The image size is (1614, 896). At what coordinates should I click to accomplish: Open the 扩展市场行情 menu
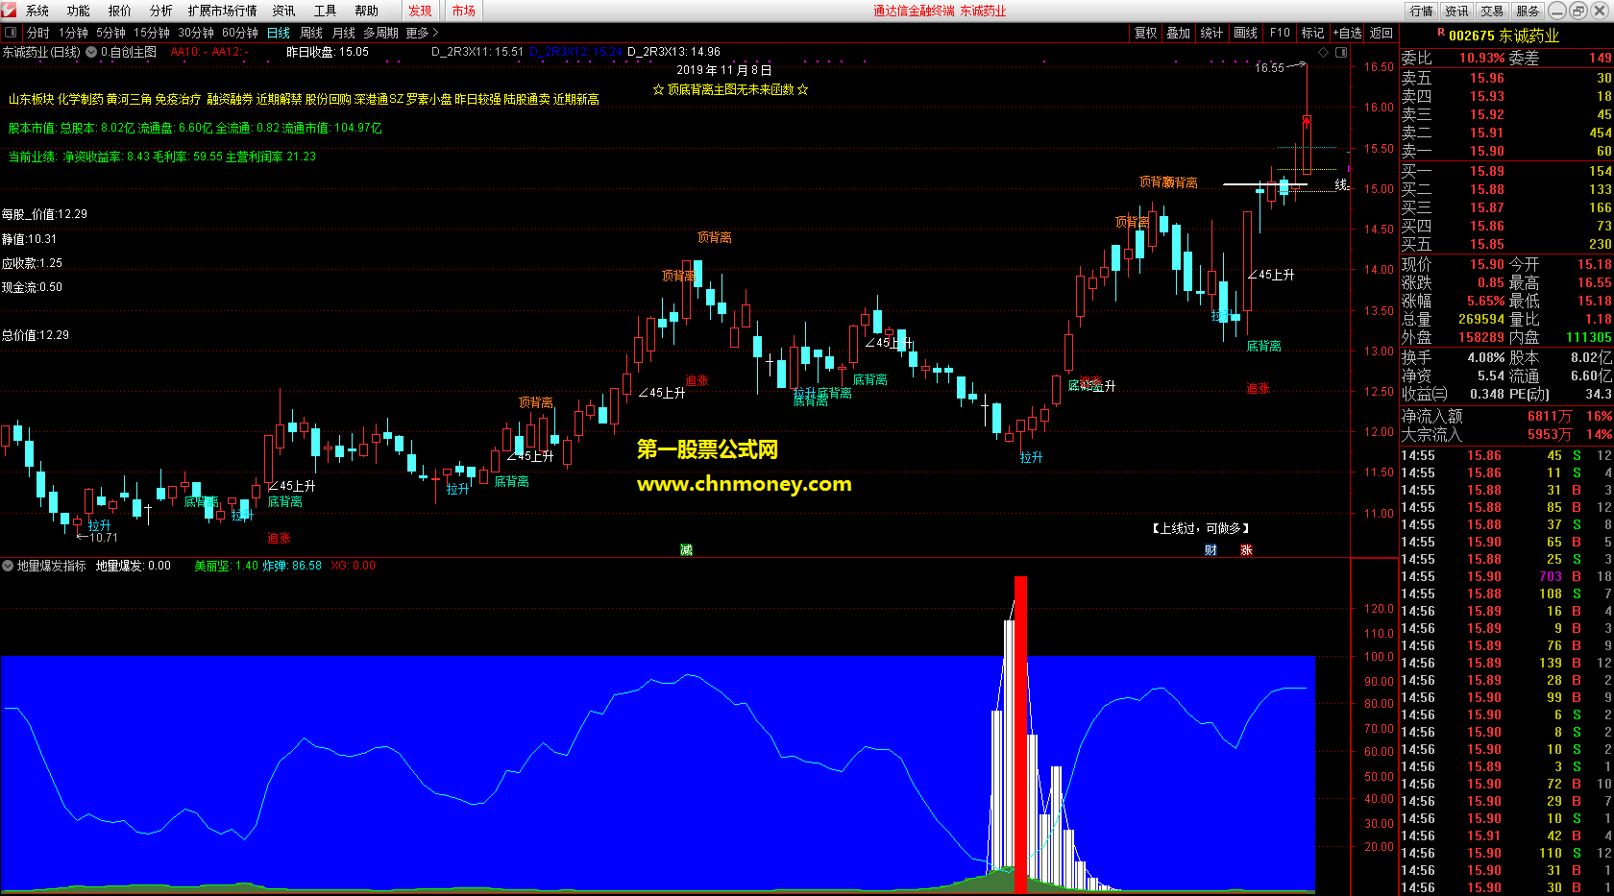tap(223, 11)
